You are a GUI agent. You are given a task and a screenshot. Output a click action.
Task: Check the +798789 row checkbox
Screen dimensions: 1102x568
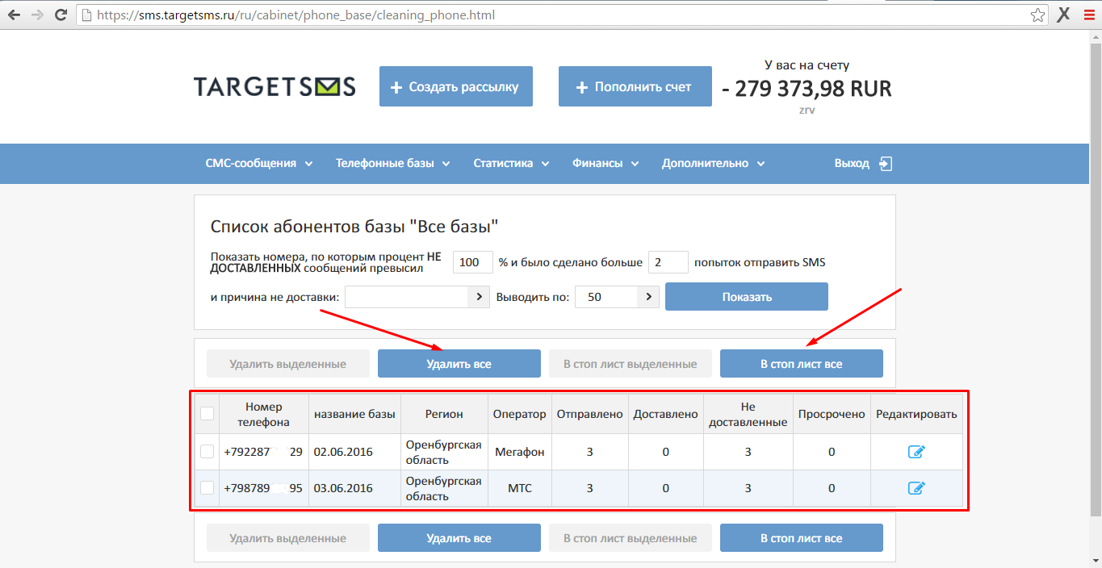click(x=207, y=488)
